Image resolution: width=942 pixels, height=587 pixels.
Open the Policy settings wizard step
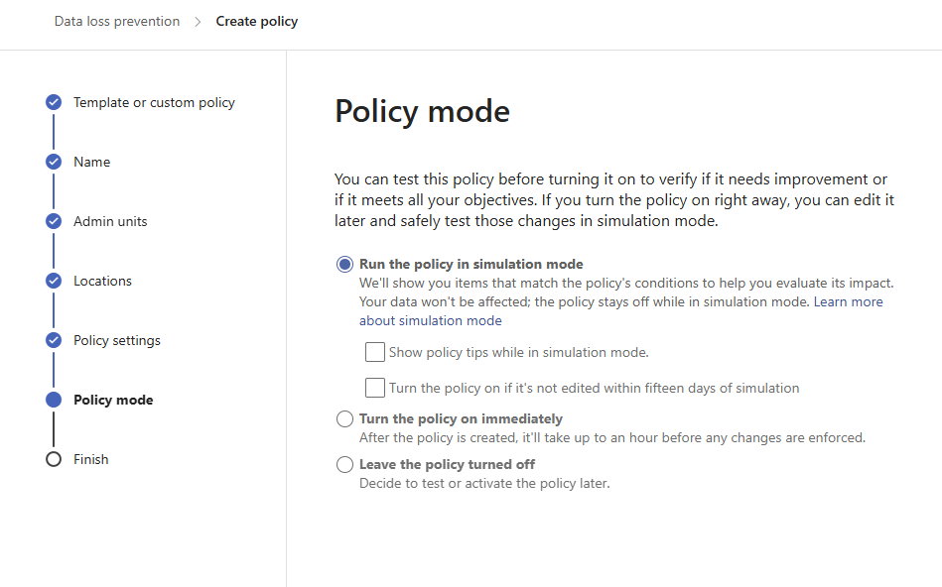[117, 340]
